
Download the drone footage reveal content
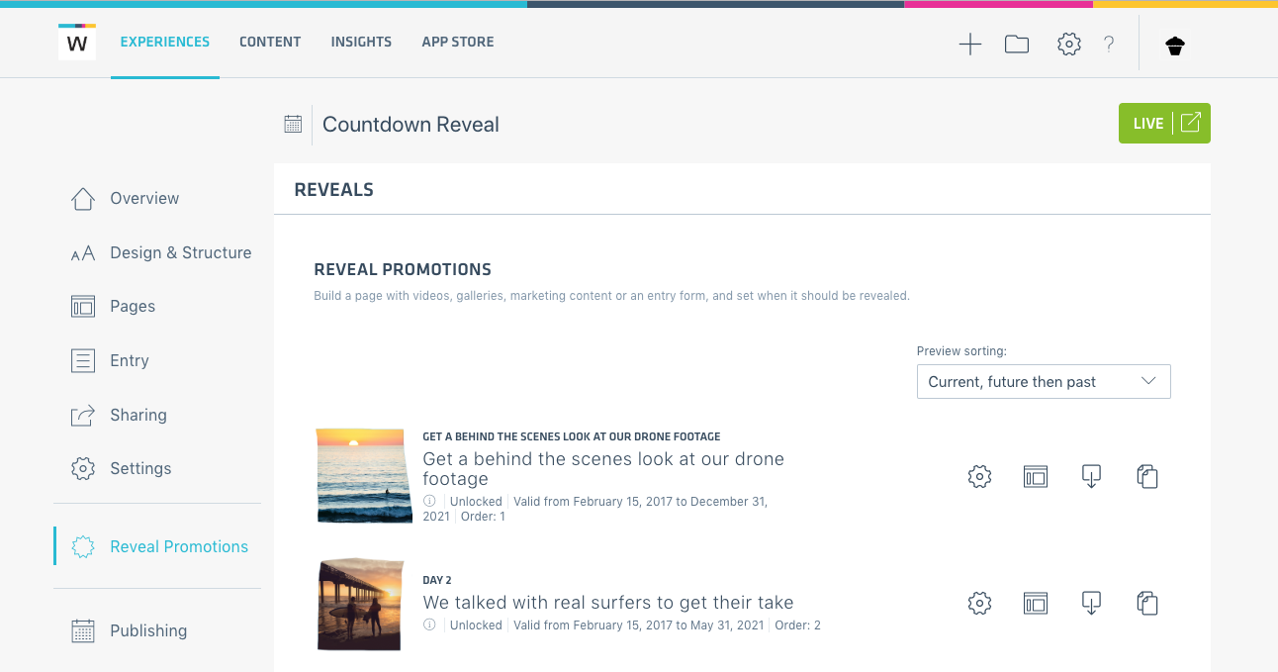tap(1091, 476)
